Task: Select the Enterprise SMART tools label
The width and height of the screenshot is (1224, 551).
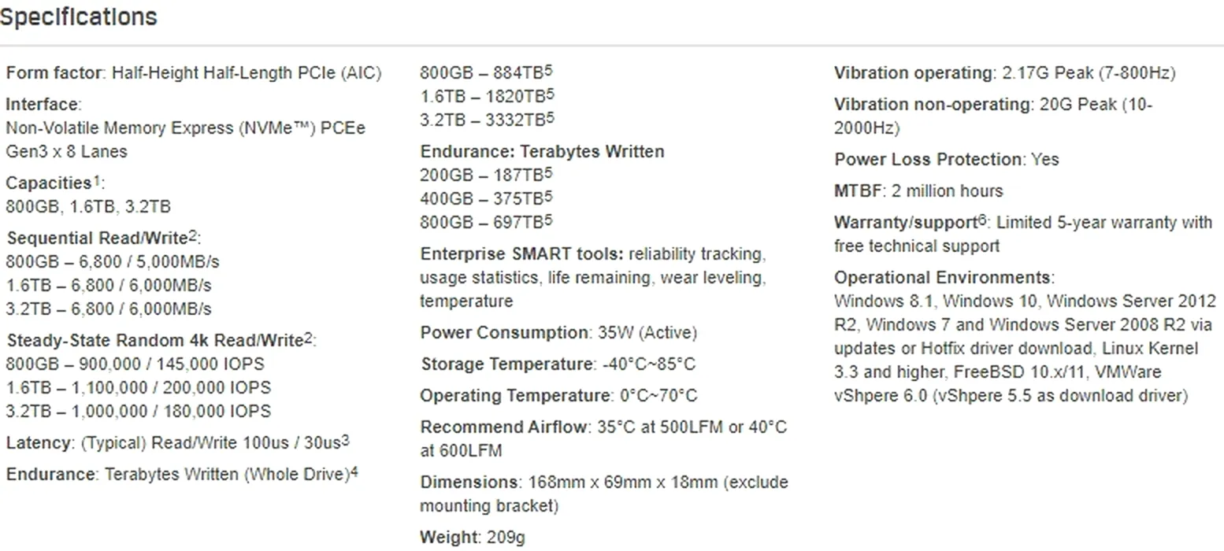Action: [521, 254]
